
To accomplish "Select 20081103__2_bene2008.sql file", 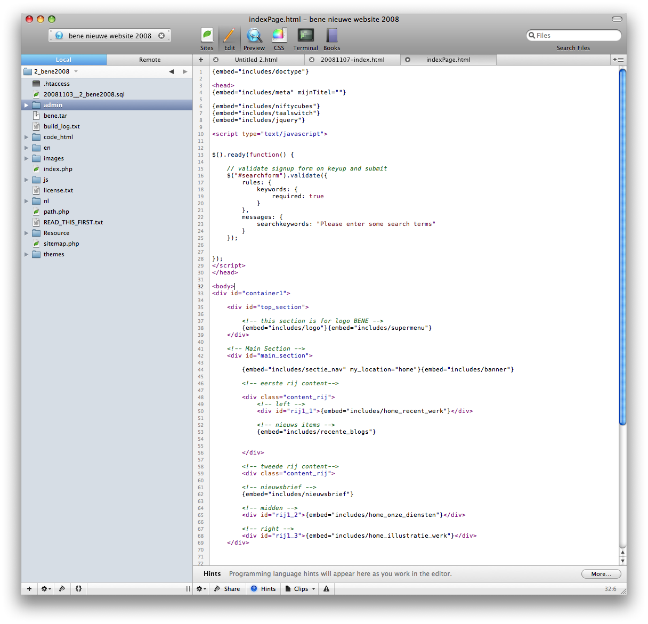I will [107, 94].
